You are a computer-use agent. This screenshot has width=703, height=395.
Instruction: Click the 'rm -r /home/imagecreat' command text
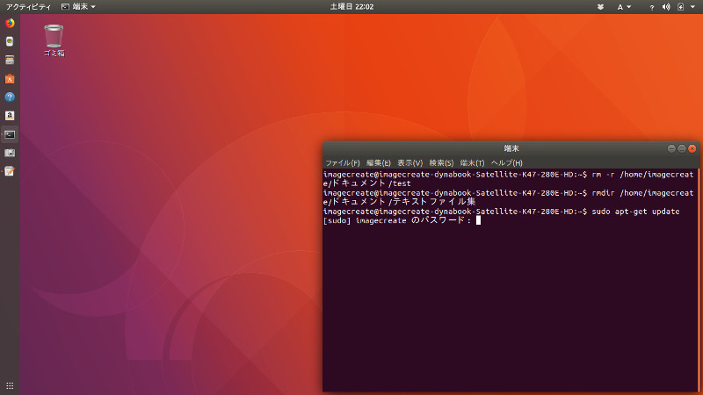click(x=642, y=174)
